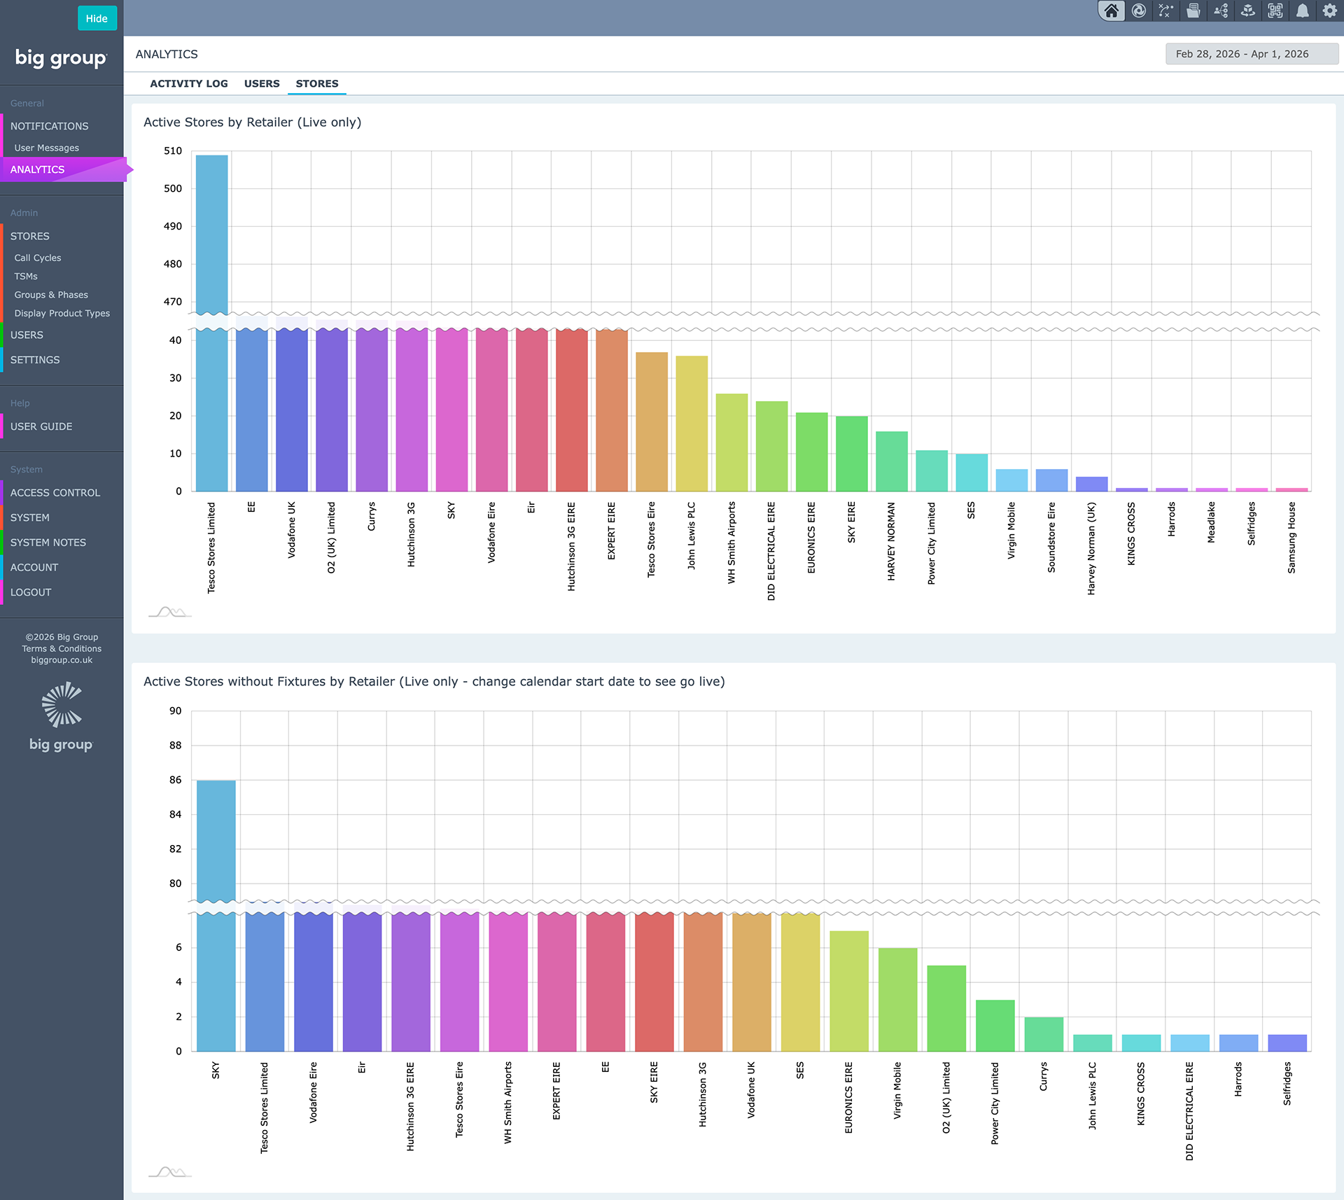Open the swirl-shaped icon in top toolbar
The height and width of the screenshot is (1200, 1344).
click(x=1139, y=11)
